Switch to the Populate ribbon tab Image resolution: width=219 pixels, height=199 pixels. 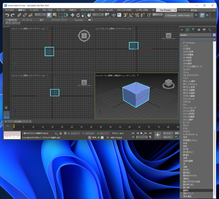(79, 20)
